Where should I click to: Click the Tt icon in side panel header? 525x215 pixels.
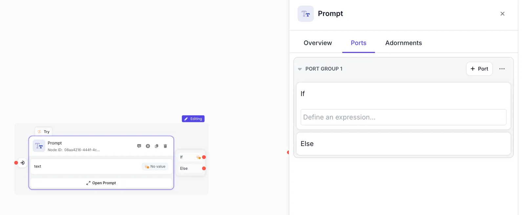305,14
